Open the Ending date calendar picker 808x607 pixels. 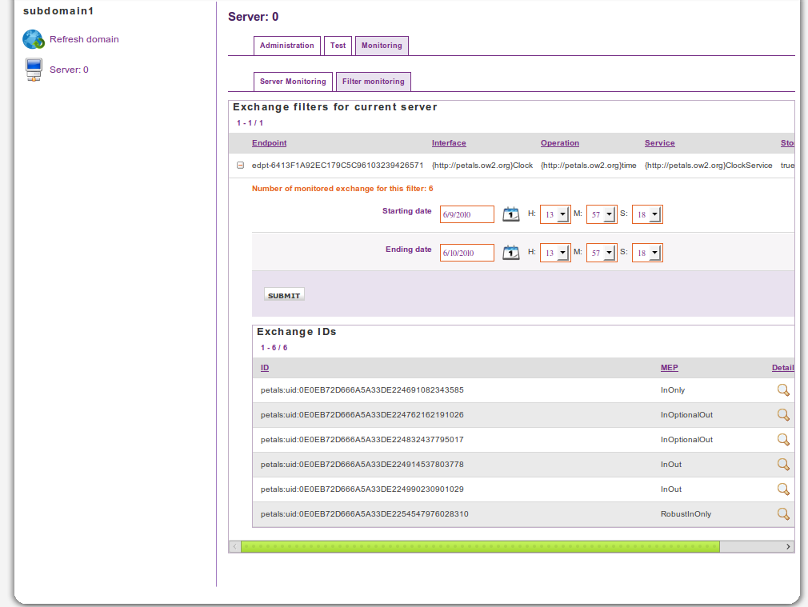510,253
